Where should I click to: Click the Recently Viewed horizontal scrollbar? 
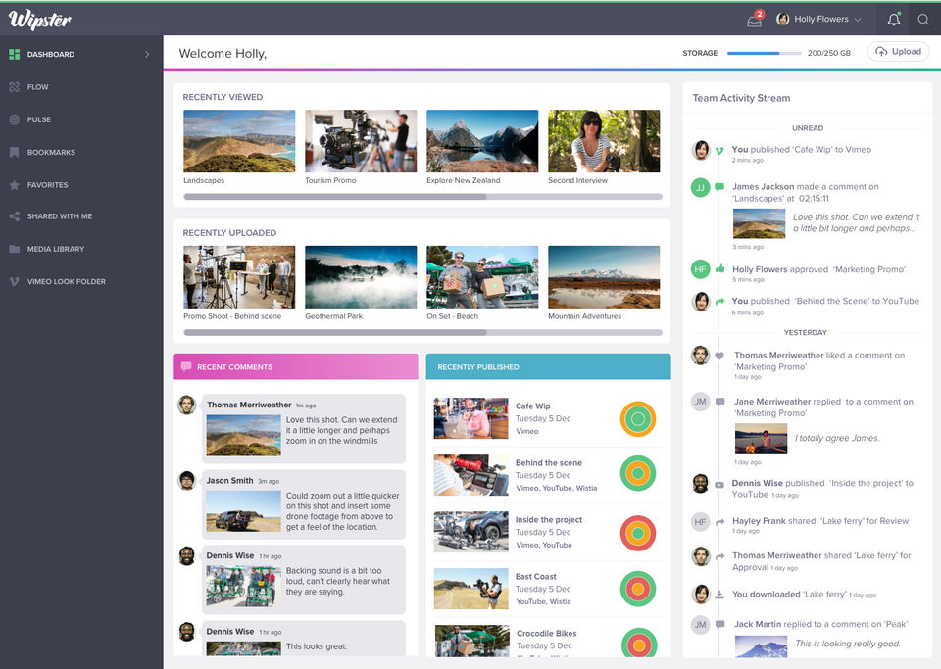point(422,197)
